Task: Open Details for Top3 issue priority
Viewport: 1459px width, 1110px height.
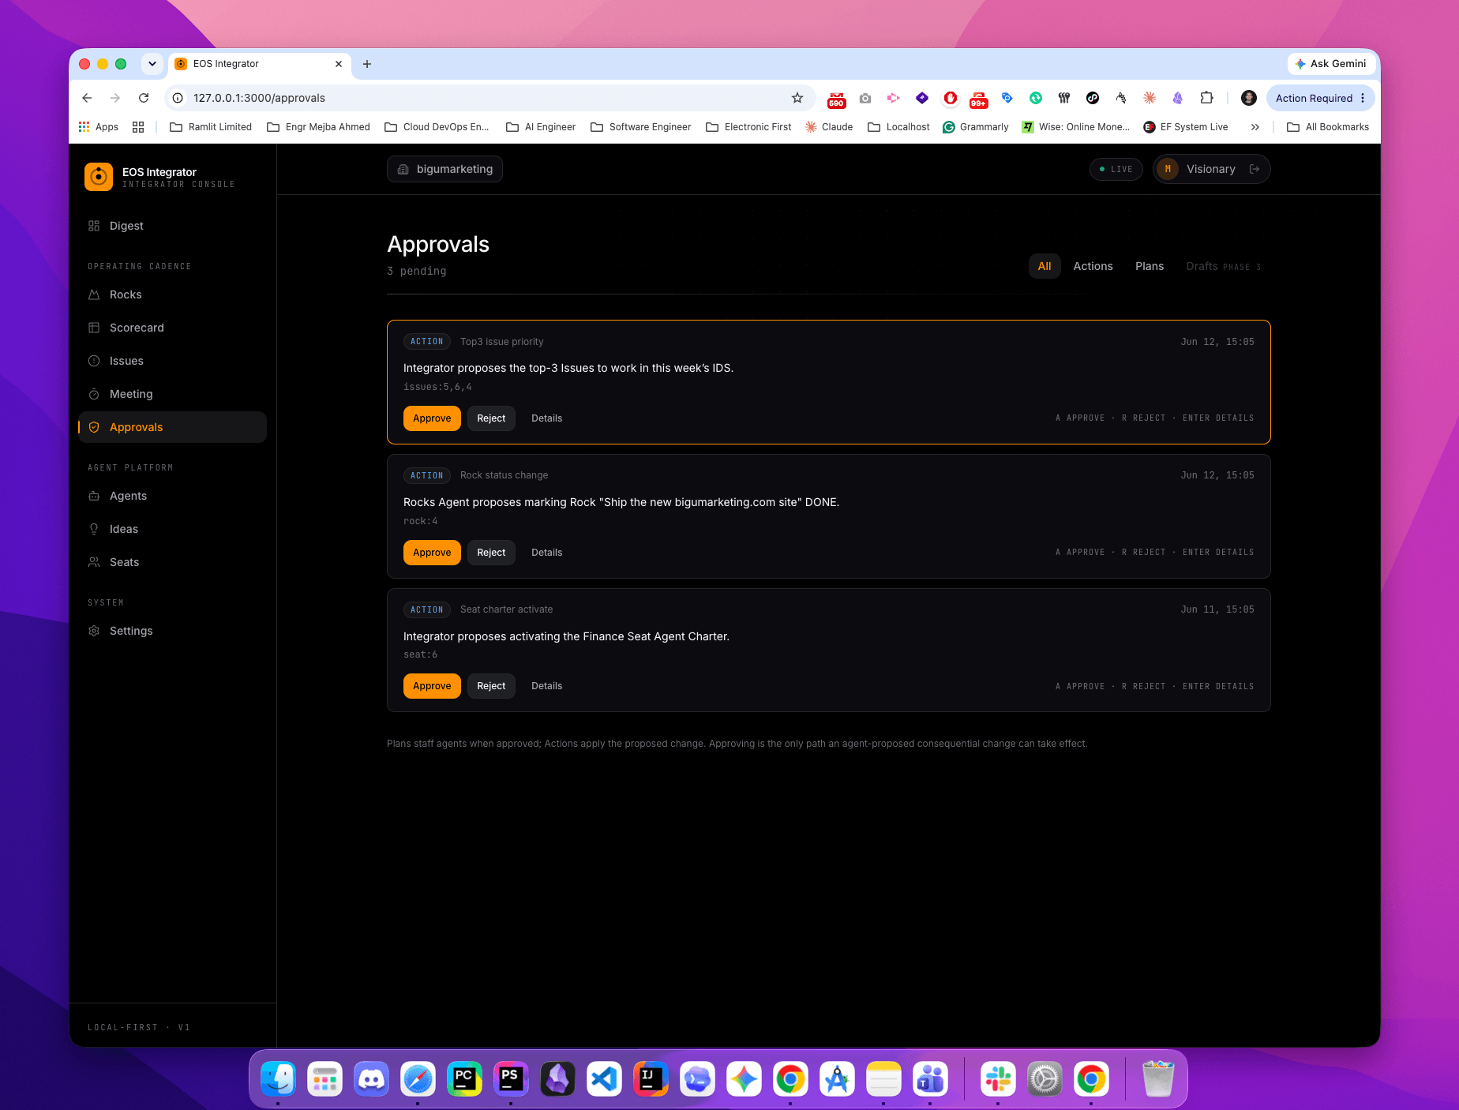Action: click(x=546, y=418)
